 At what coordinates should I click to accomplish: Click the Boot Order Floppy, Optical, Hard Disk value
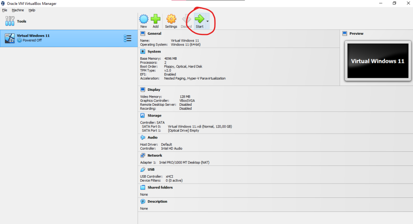point(183,67)
